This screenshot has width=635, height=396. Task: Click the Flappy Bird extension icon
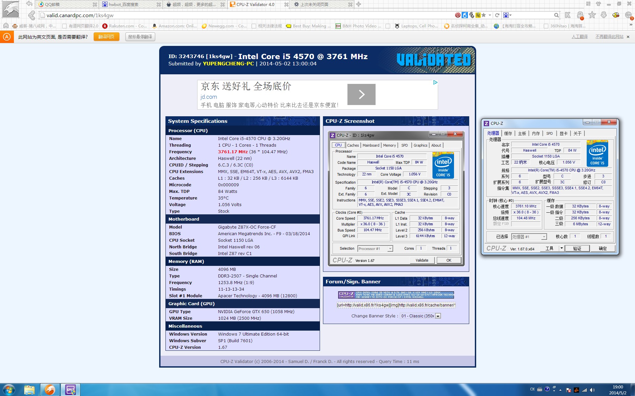[x=616, y=15]
